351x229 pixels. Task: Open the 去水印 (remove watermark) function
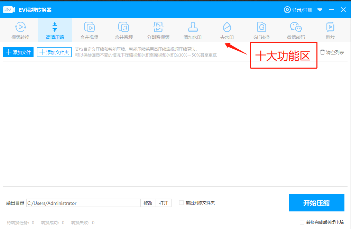(x=227, y=30)
